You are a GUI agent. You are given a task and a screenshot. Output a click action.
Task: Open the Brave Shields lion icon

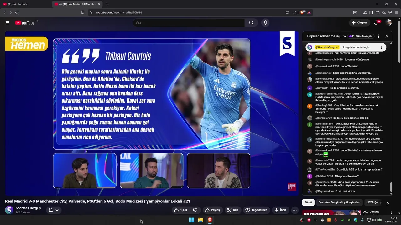tap(302, 12)
